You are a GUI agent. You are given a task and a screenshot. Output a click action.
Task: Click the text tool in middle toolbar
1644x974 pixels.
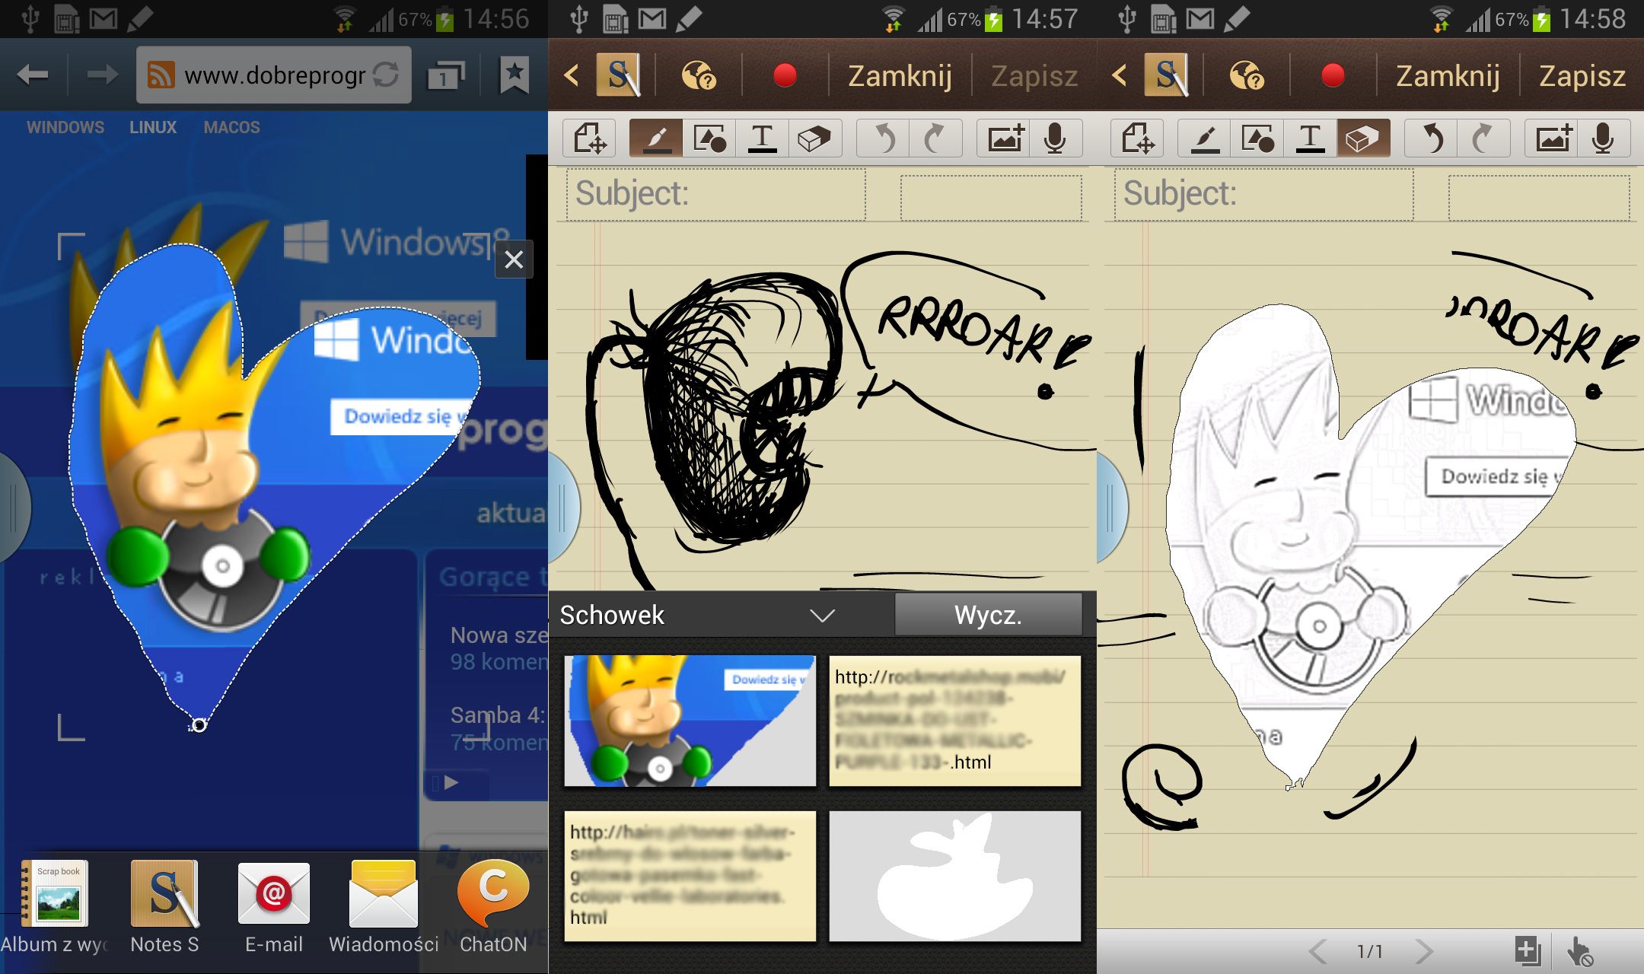point(762,138)
